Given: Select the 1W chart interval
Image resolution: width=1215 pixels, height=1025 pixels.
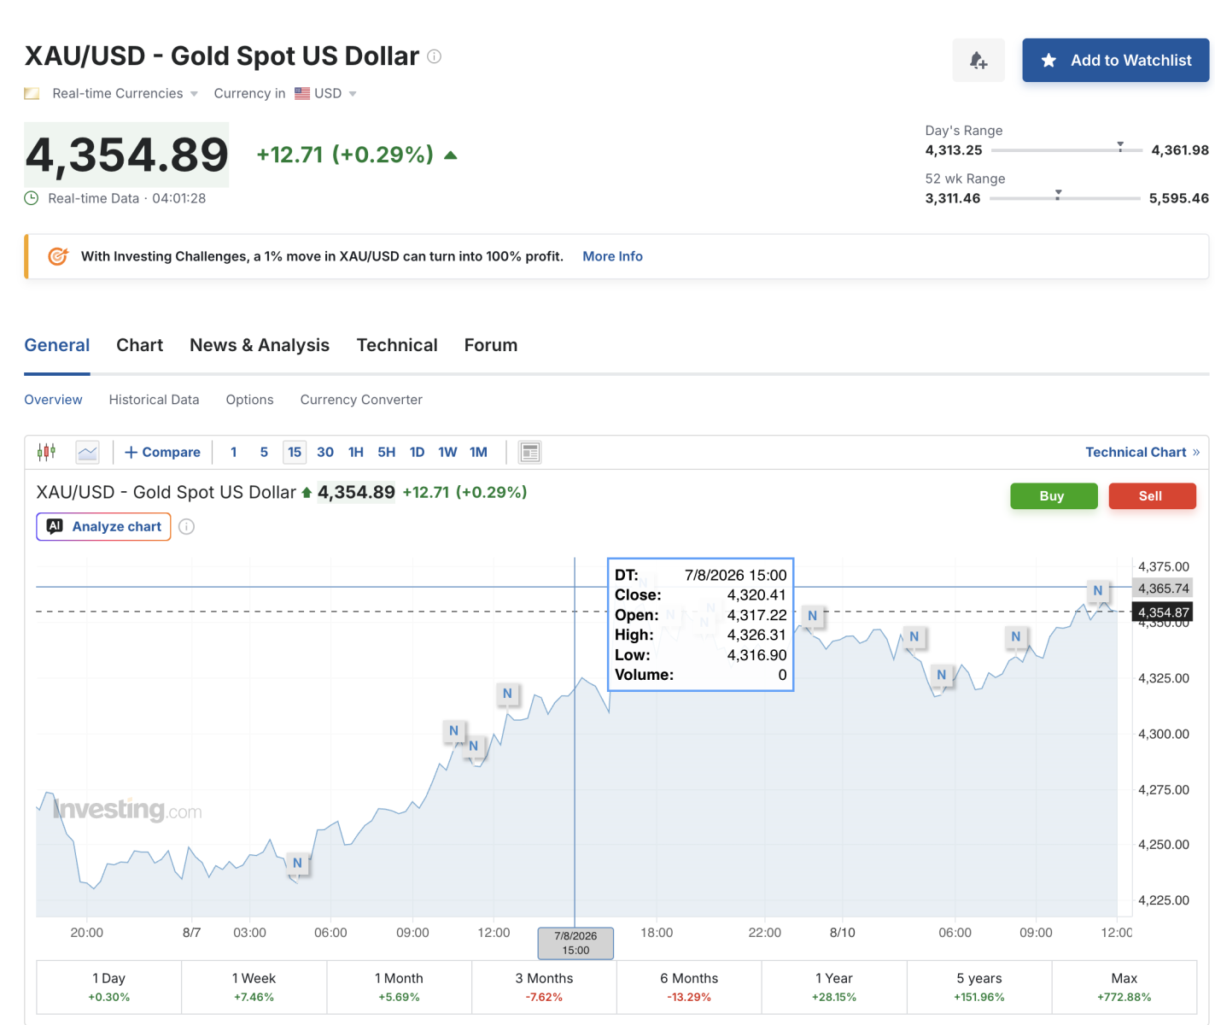Looking at the screenshot, I should 447,452.
